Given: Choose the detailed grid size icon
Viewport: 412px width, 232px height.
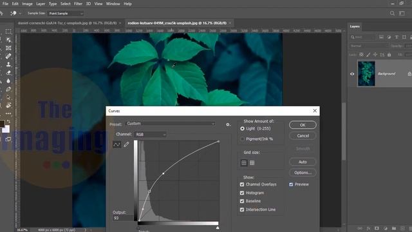Looking at the screenshot, I should pos(252,163).
